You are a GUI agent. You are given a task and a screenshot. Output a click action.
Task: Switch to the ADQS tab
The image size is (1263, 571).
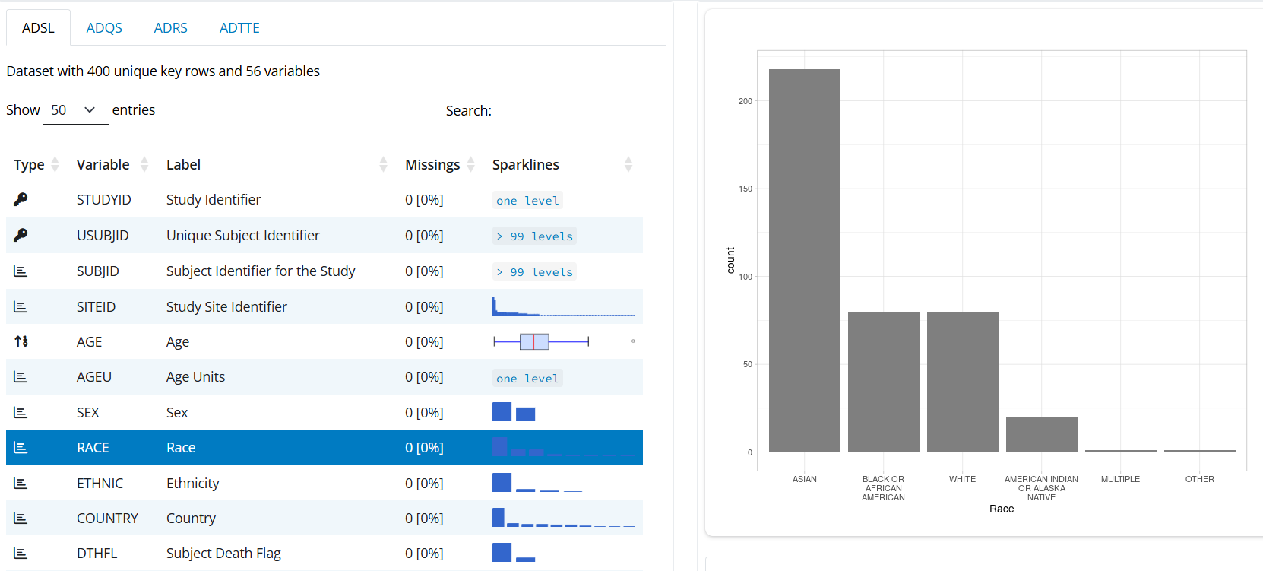pyautogui.click(x=104, y=28)
